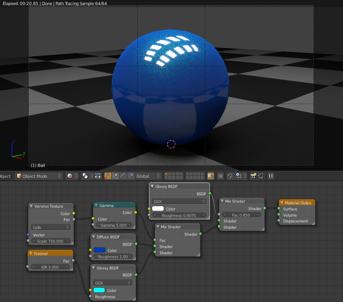
Task: Click the OpenGL render image camera icon
Action: click(253, 176)
